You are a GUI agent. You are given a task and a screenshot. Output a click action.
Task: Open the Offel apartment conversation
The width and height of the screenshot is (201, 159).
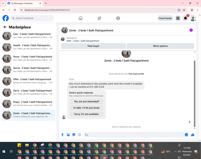click(x=28, y=81)
